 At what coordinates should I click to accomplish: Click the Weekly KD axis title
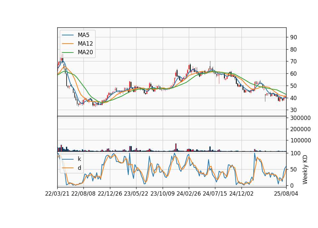[x=305, y=170]
